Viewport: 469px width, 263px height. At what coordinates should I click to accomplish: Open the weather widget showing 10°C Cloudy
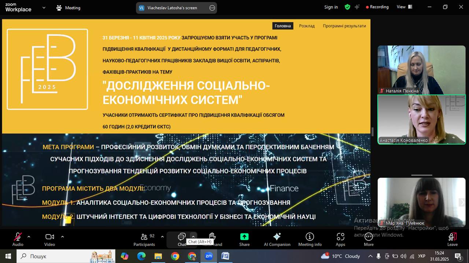(x=340, y=256)
